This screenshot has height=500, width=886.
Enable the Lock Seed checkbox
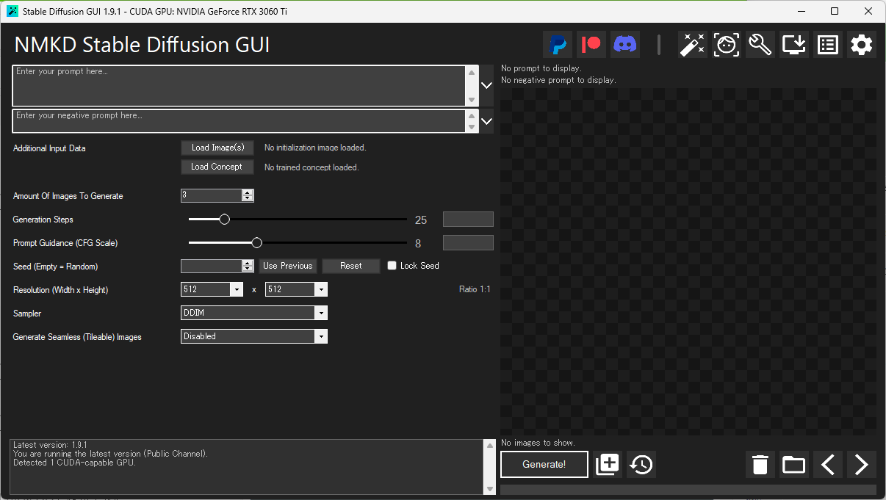point(392,265)
